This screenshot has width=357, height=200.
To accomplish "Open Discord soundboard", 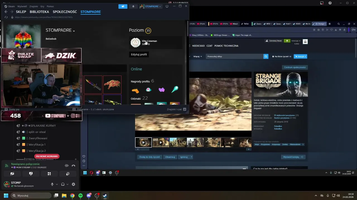I will pyautogui.click(x=68, y=174).
